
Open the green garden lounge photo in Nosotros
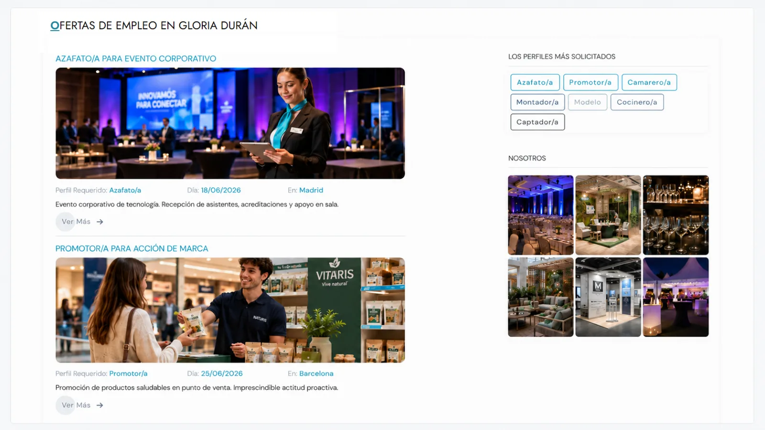(608, 215)
